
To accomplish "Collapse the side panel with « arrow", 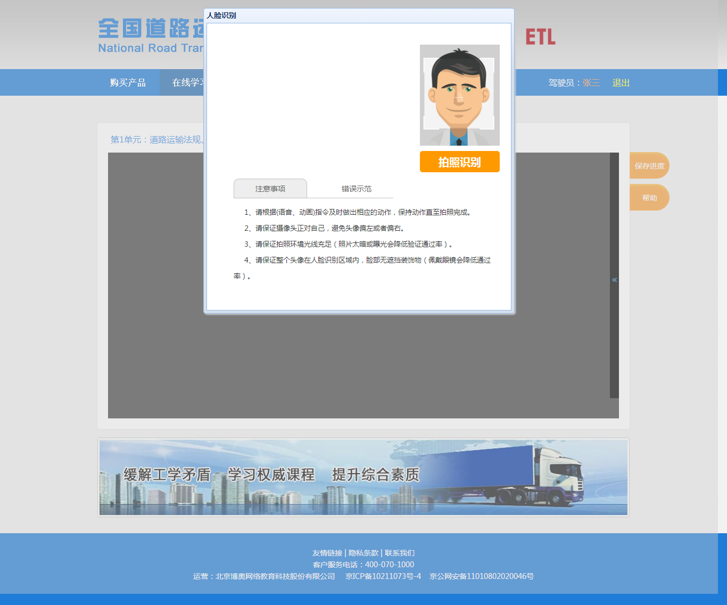I will pyautogui.click(x=614, y=280).
